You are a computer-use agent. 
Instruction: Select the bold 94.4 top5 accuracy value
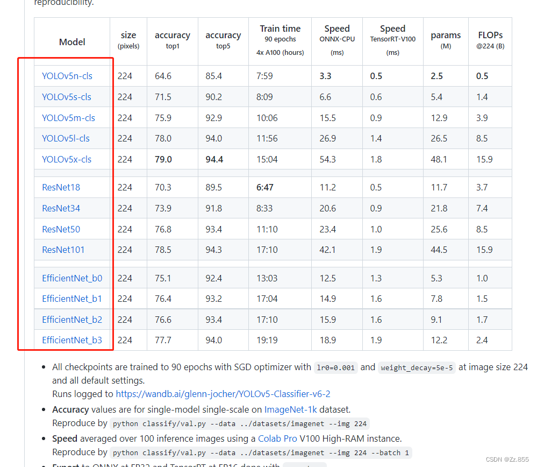point(214,159)
